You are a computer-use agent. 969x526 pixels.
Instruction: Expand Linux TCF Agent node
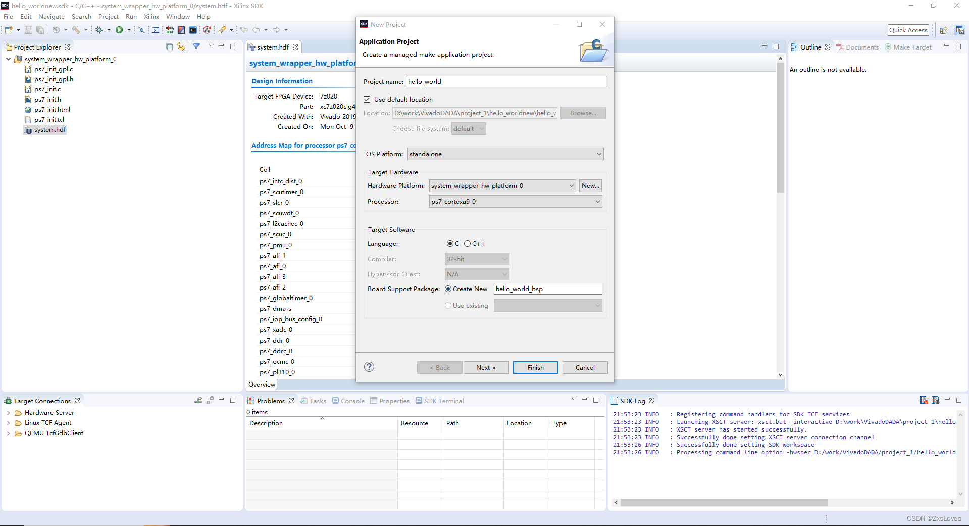tap(9, 422)
